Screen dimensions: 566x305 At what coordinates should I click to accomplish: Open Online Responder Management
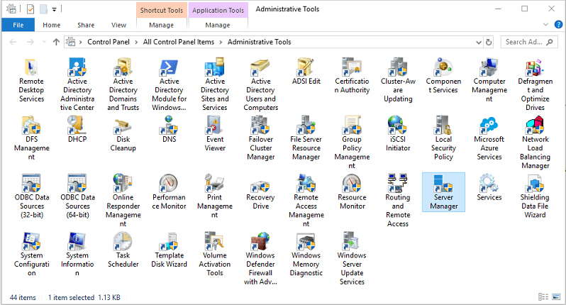pos(123,201)
